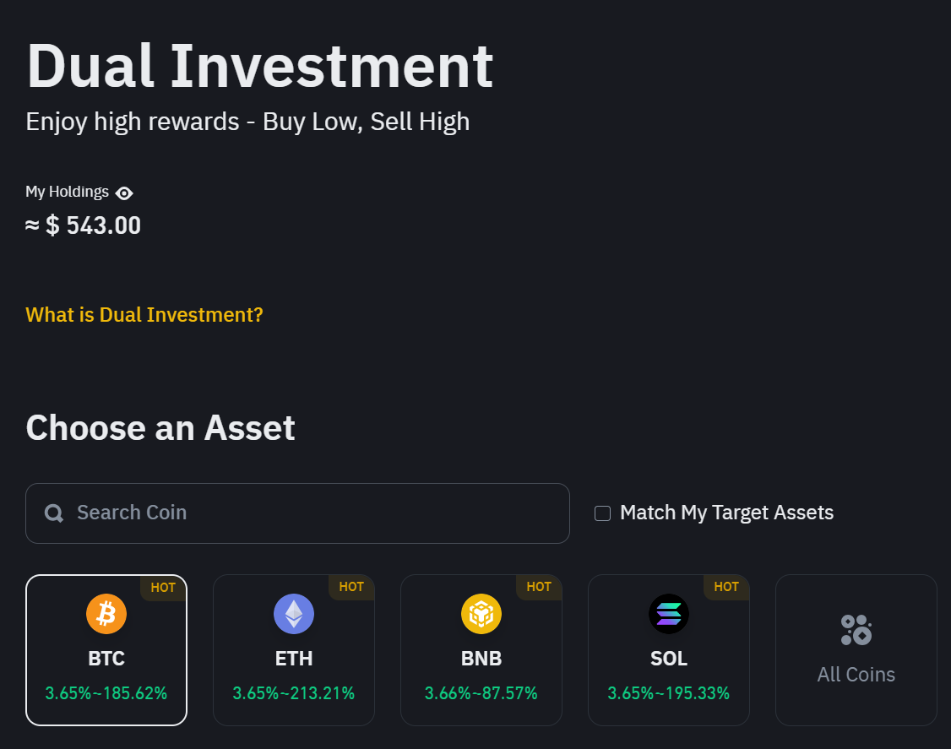
Task: Click the BNB coin logo
Action: point(481,614)
